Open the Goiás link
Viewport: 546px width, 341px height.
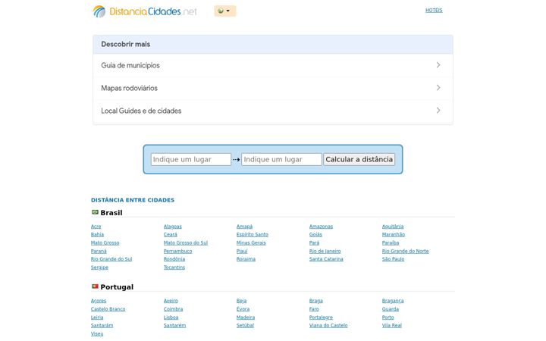pyautogui.click(x=315, y=234)
